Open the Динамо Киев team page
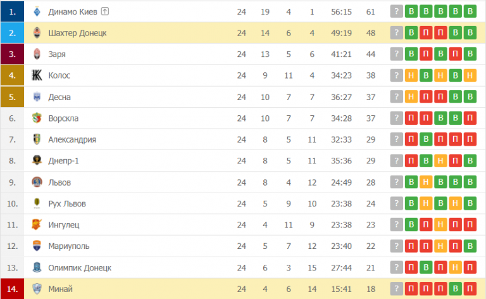486x299 pixels. [x=73, y=11]
